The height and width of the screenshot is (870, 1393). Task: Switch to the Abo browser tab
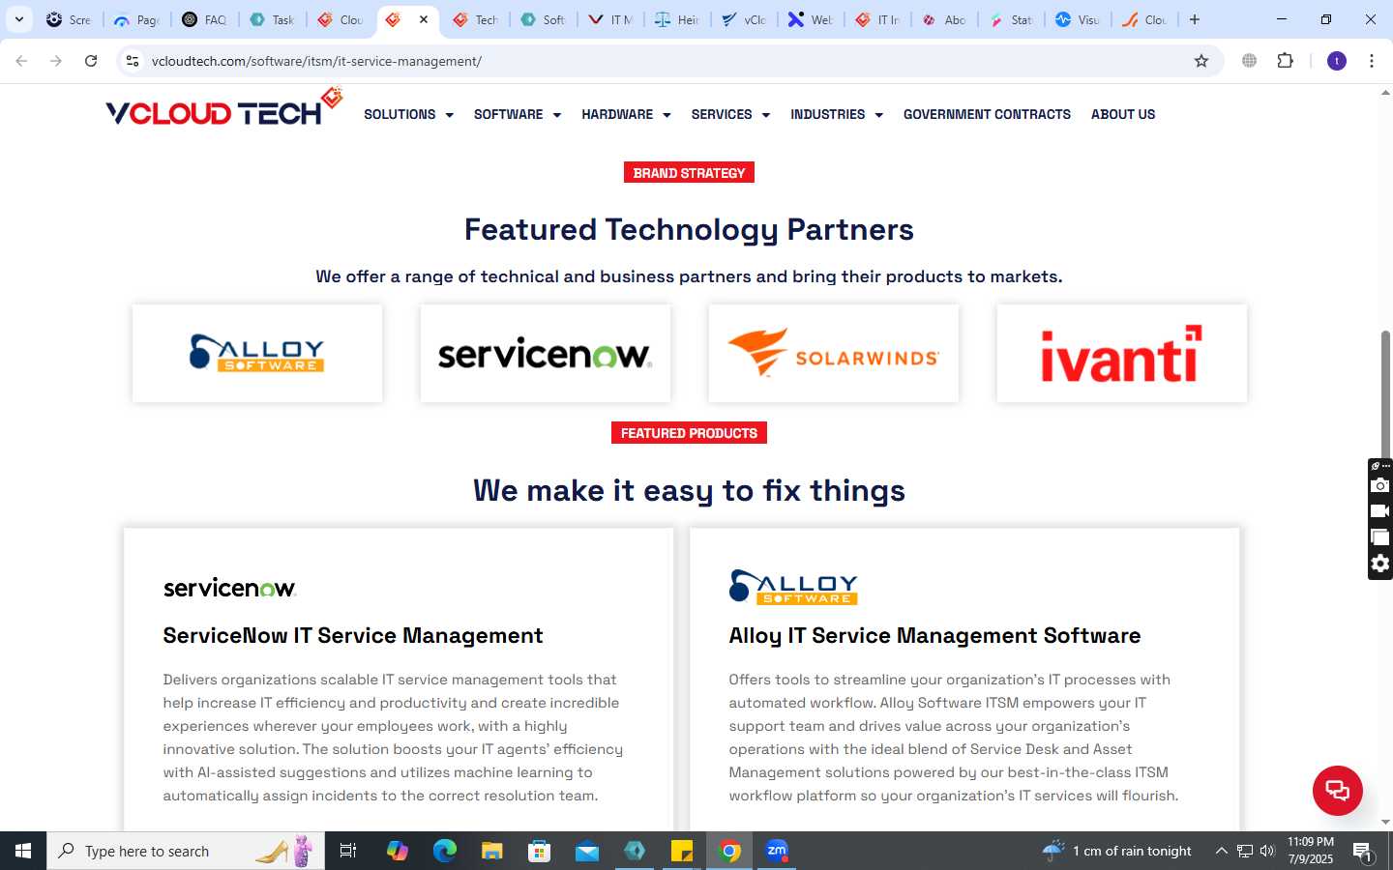coord(943,19)
